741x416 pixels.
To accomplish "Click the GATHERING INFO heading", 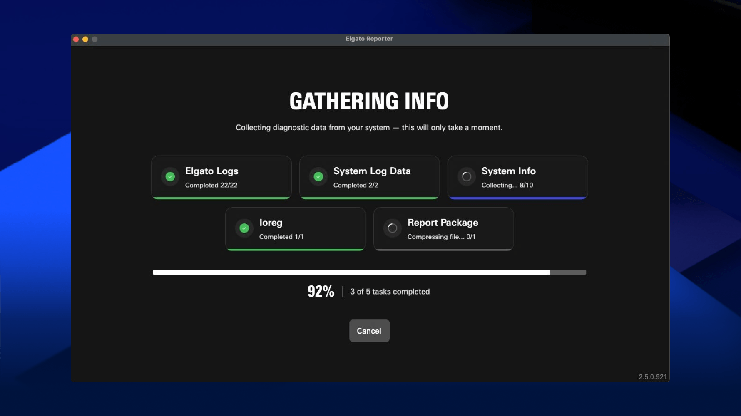I will pos(369,101).
